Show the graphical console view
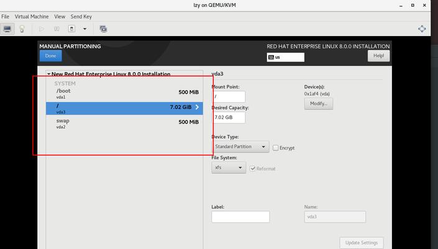The width and height of the screenshot is (438, 249). [x=7, y=29]
